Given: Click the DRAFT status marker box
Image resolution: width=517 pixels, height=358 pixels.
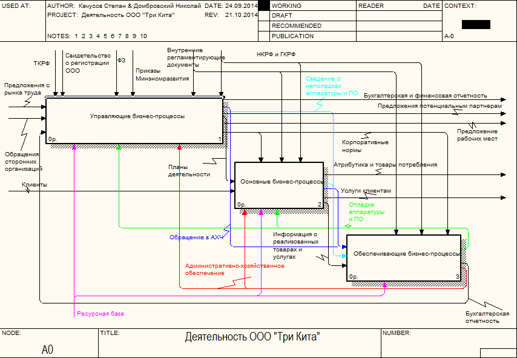Looking at the screenshot, I should point(264,16).
